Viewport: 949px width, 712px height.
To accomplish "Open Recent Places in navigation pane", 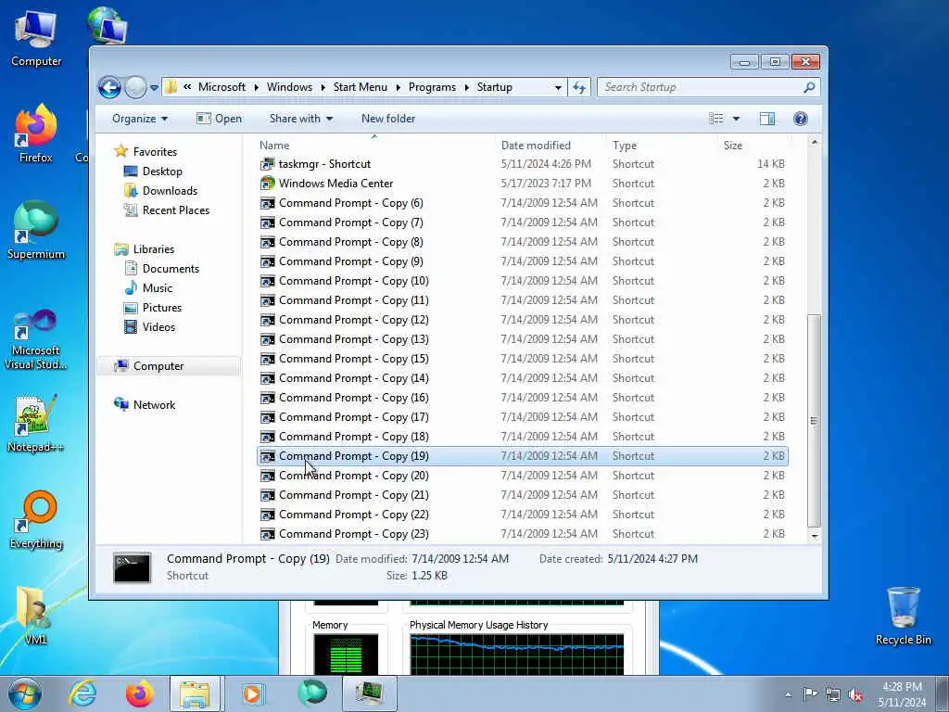I will pos(175,210).
